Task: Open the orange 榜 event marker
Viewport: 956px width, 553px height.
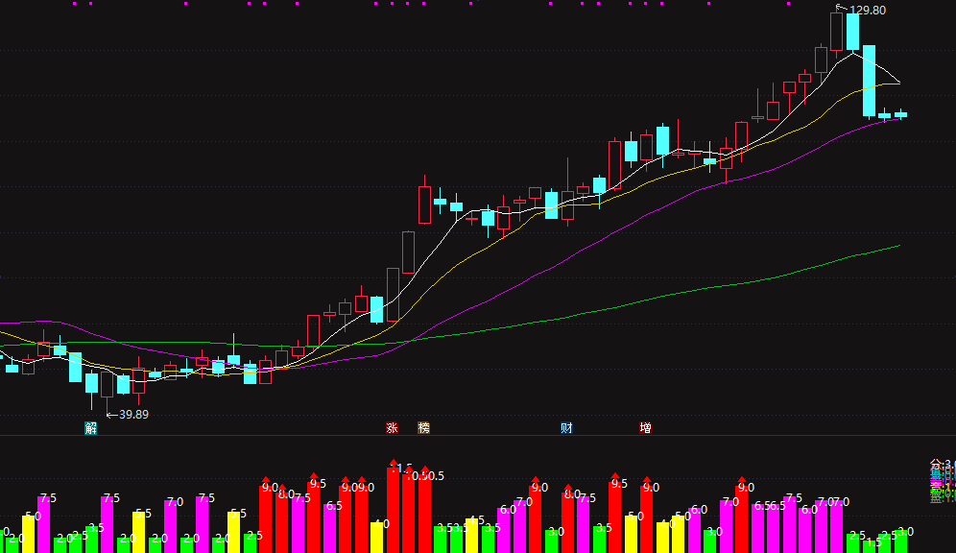Action: point(423,428)
